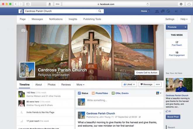Viewport: 193px width, 129px height.
Task: Select Photo/Video composer option
Action: coord(100,93)
